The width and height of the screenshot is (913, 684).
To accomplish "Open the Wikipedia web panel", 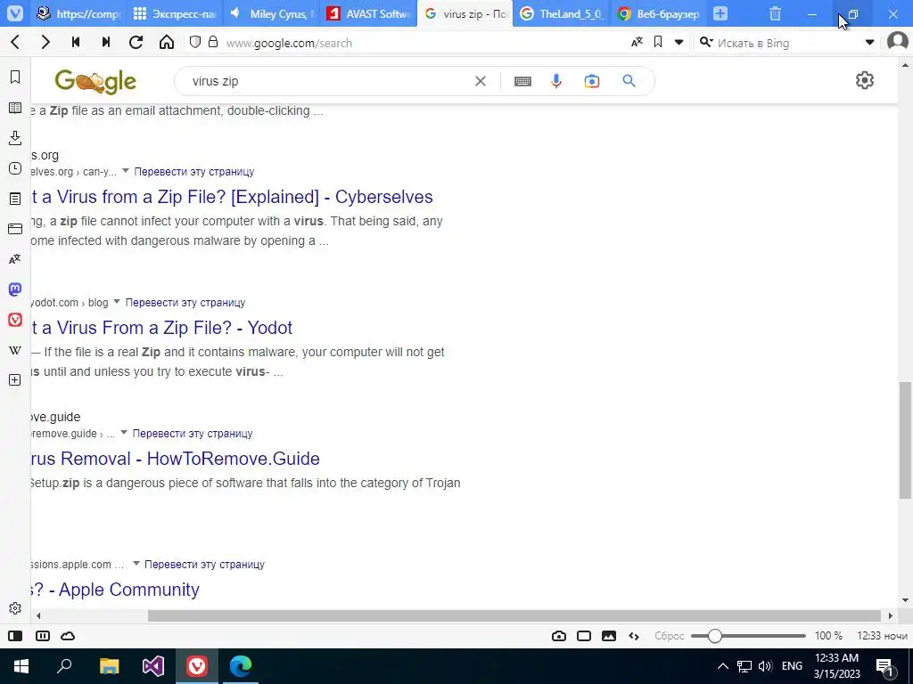I will [x=15, y=349].
